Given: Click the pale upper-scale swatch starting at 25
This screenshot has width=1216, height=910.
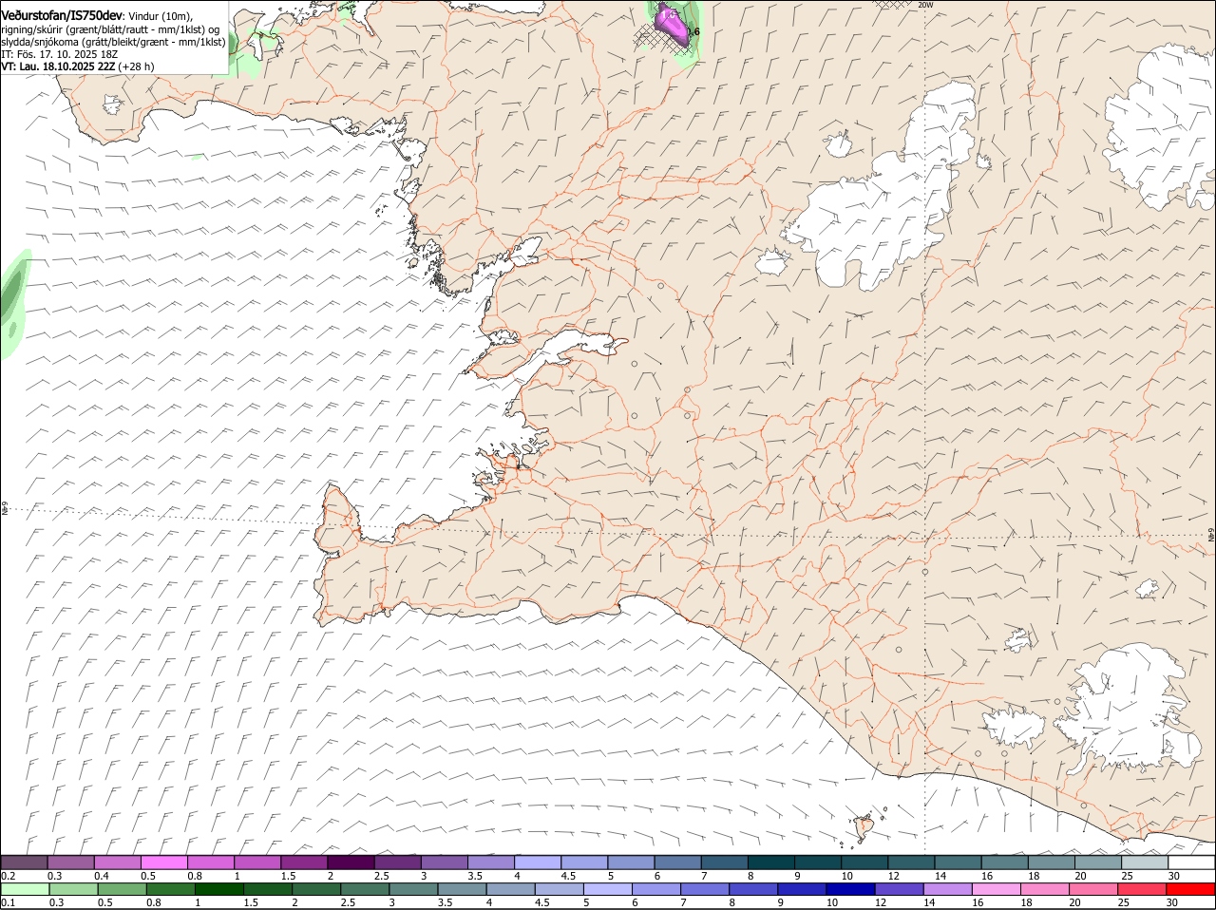Looking at the screenshot, I should (1145, 863).
